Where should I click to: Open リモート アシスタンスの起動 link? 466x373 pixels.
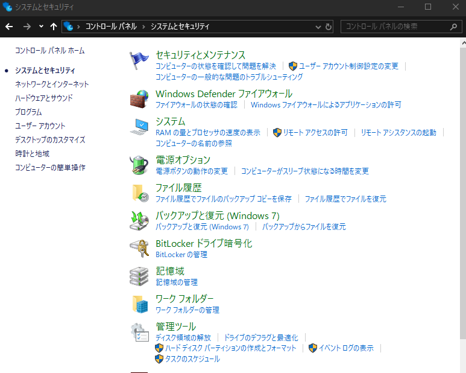[x=398, y=132]
